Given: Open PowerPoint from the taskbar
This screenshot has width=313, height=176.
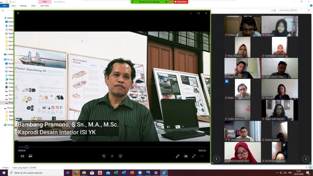Looking at the screenshot, I should [x=132, y=173].
